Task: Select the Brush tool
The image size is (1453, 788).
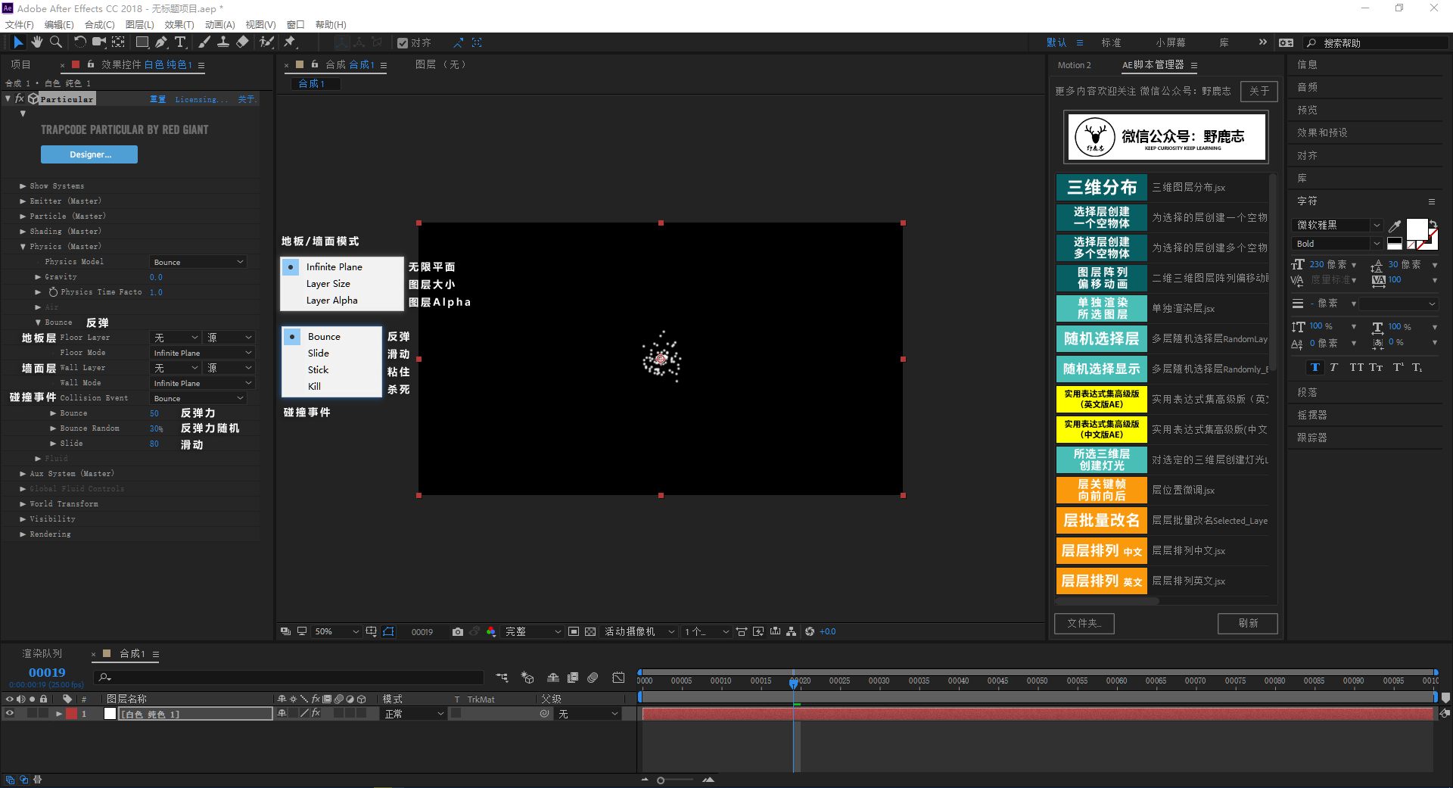Action: (204, 42)
